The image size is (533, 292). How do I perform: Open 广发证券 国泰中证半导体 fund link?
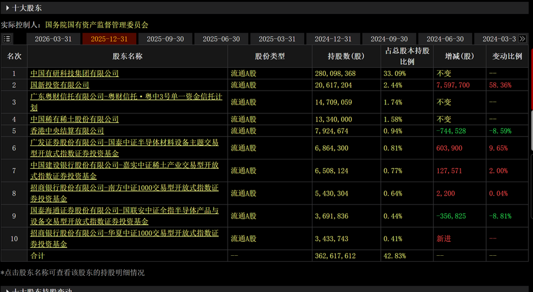(125, 148)
